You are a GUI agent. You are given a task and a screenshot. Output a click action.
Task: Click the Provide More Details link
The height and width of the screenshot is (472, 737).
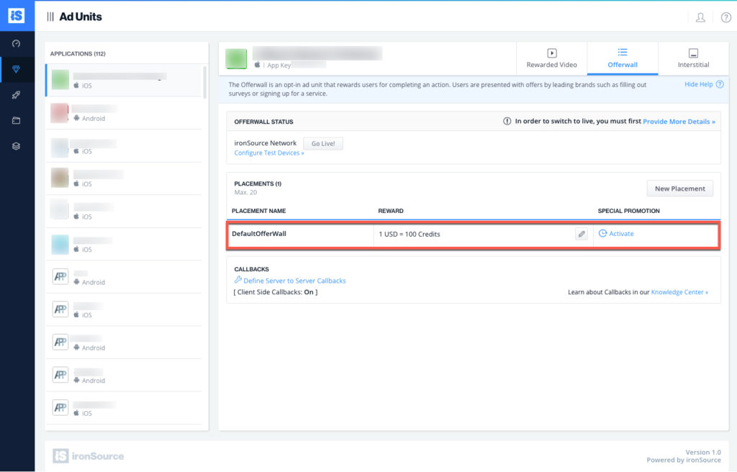coord(679,122)
